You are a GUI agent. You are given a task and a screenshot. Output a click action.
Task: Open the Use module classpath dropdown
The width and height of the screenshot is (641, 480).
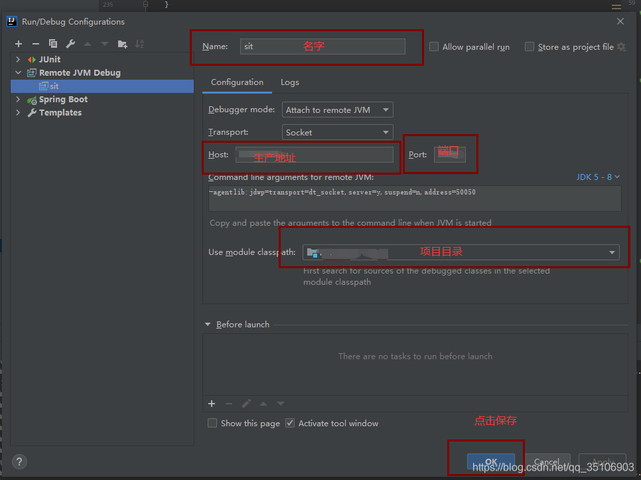(x=461, y=252)
